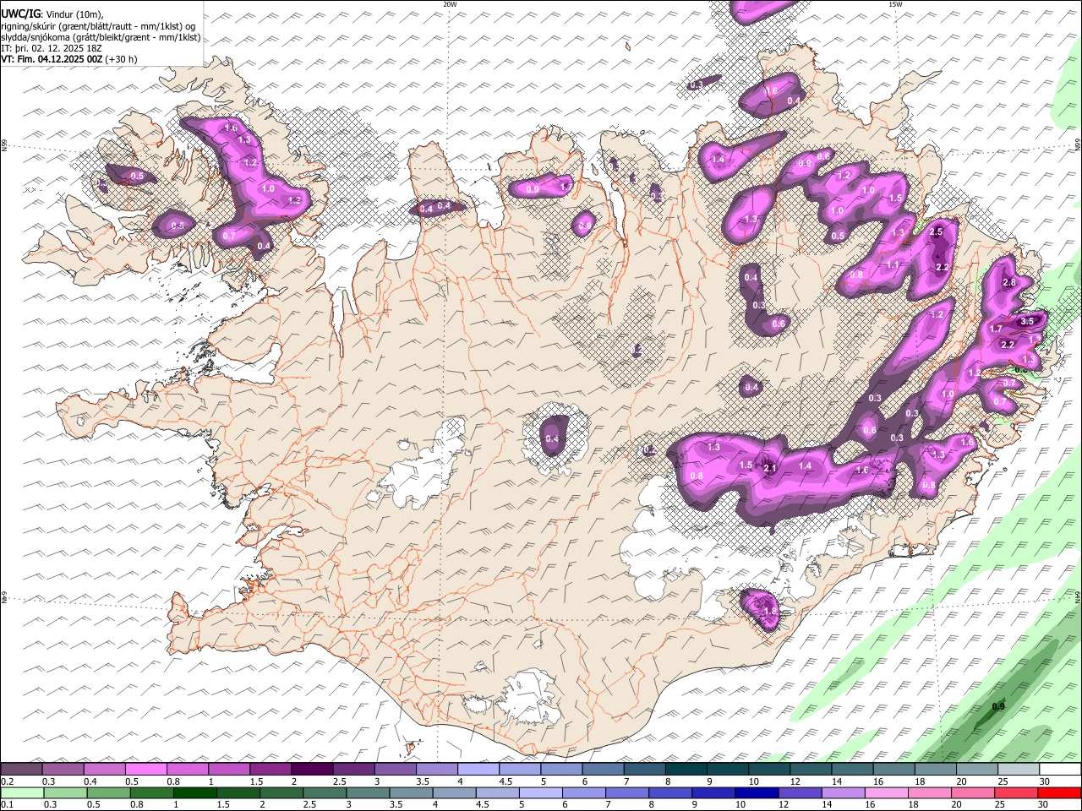
Task: Pick the bright pink swatch starting at 0.5 in the top legend row
Action: tap(145, 770)
